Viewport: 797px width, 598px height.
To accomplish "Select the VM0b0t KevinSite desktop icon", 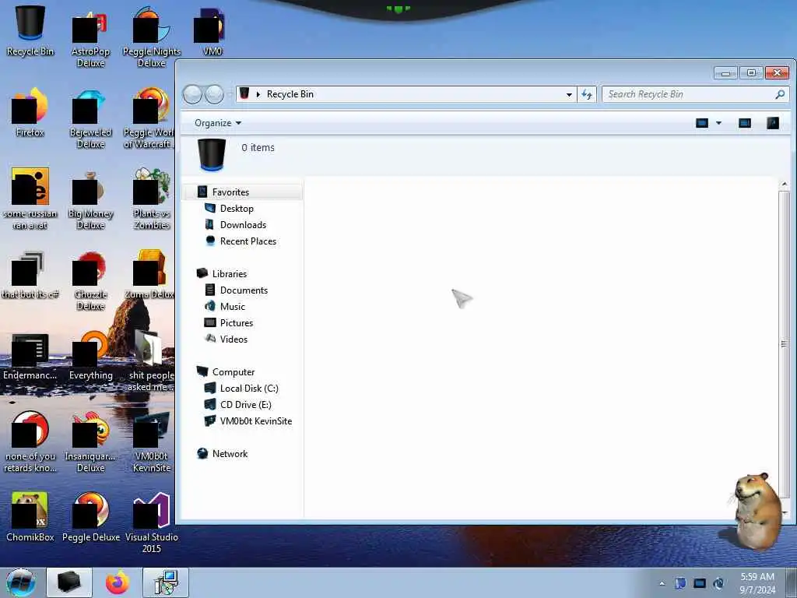I will coord(152,442).
